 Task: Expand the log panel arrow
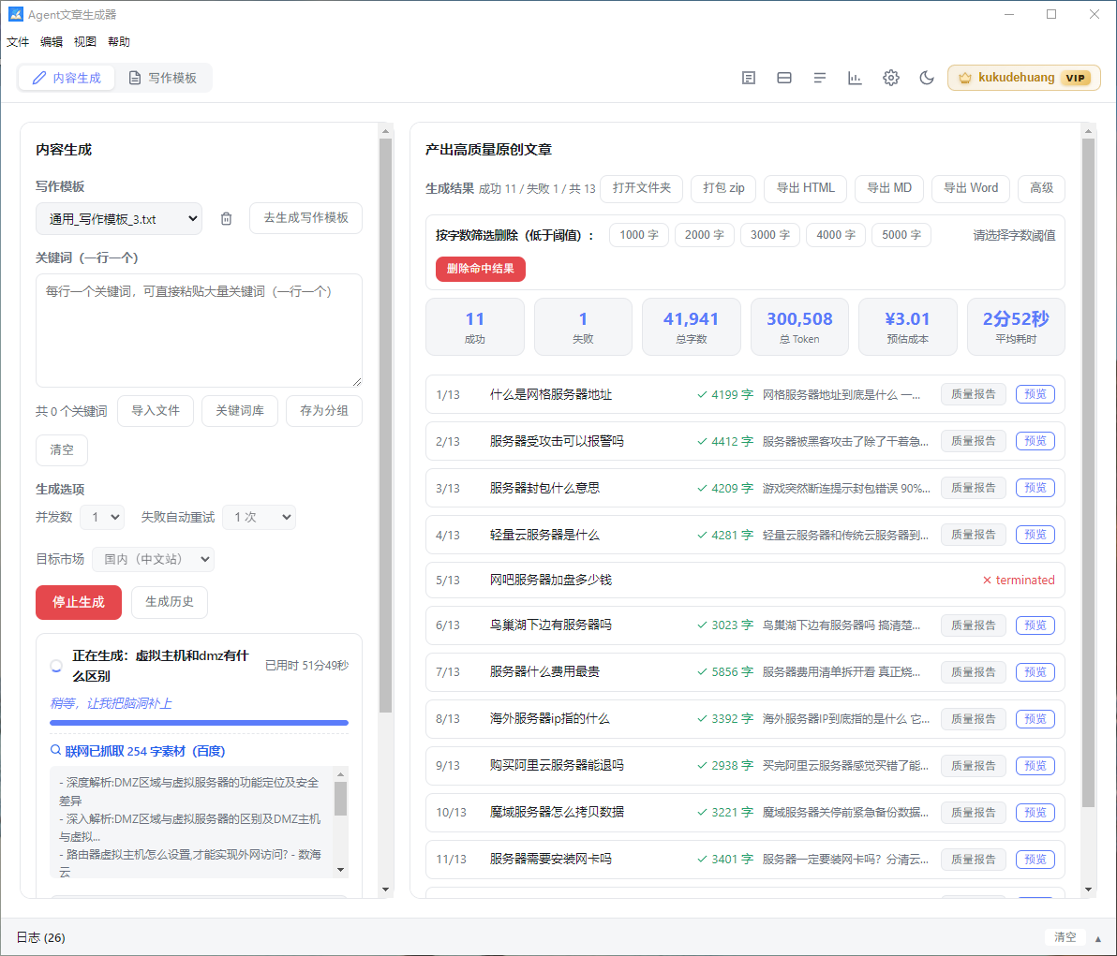tap(1097, 938)
